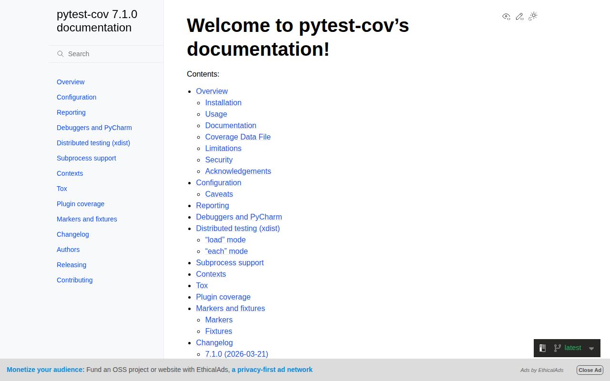Expand the version flyout arrow
This screenshot has width=610, height=381.
(x=591, y=349)
